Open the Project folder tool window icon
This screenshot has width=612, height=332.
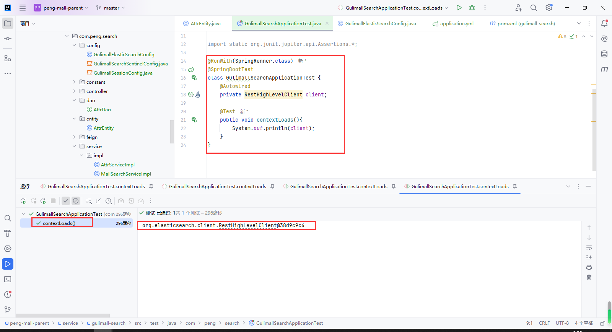8,23
